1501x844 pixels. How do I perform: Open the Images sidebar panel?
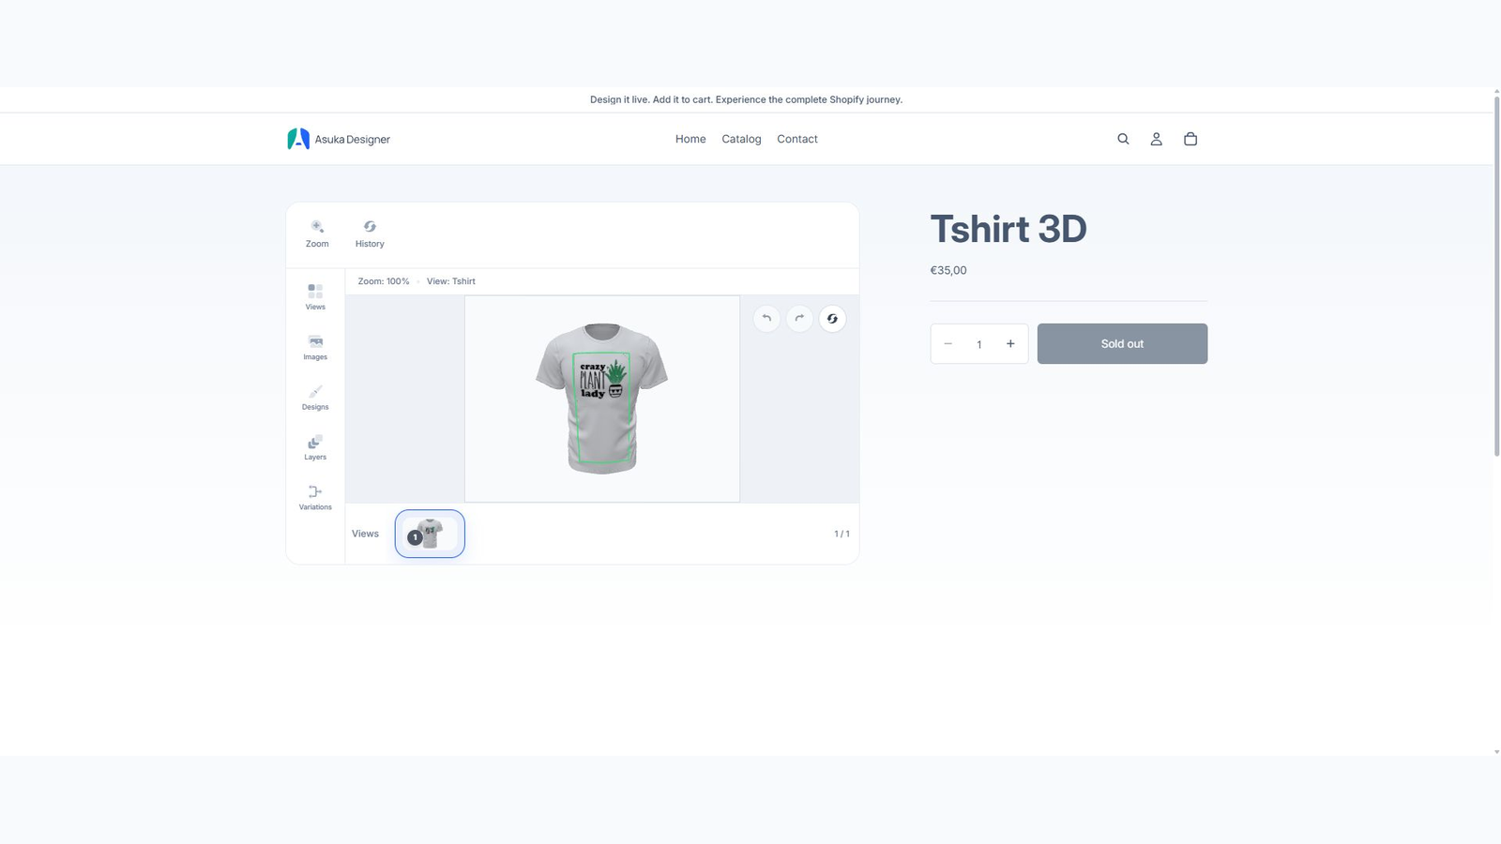(x=315, y=347)
